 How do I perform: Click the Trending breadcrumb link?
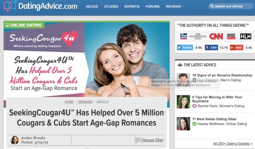pyautogui.click(x=85, y=102)
